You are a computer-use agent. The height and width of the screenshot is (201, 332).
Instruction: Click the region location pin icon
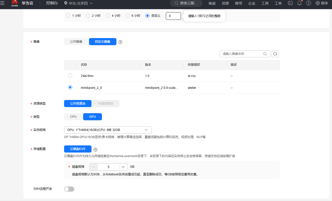pos(66,3)
